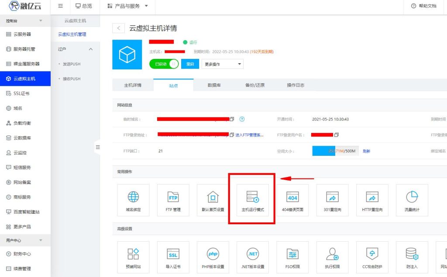Click the 进入FTP管理系统 link
The image size is (447, 277).
point(249,135)
